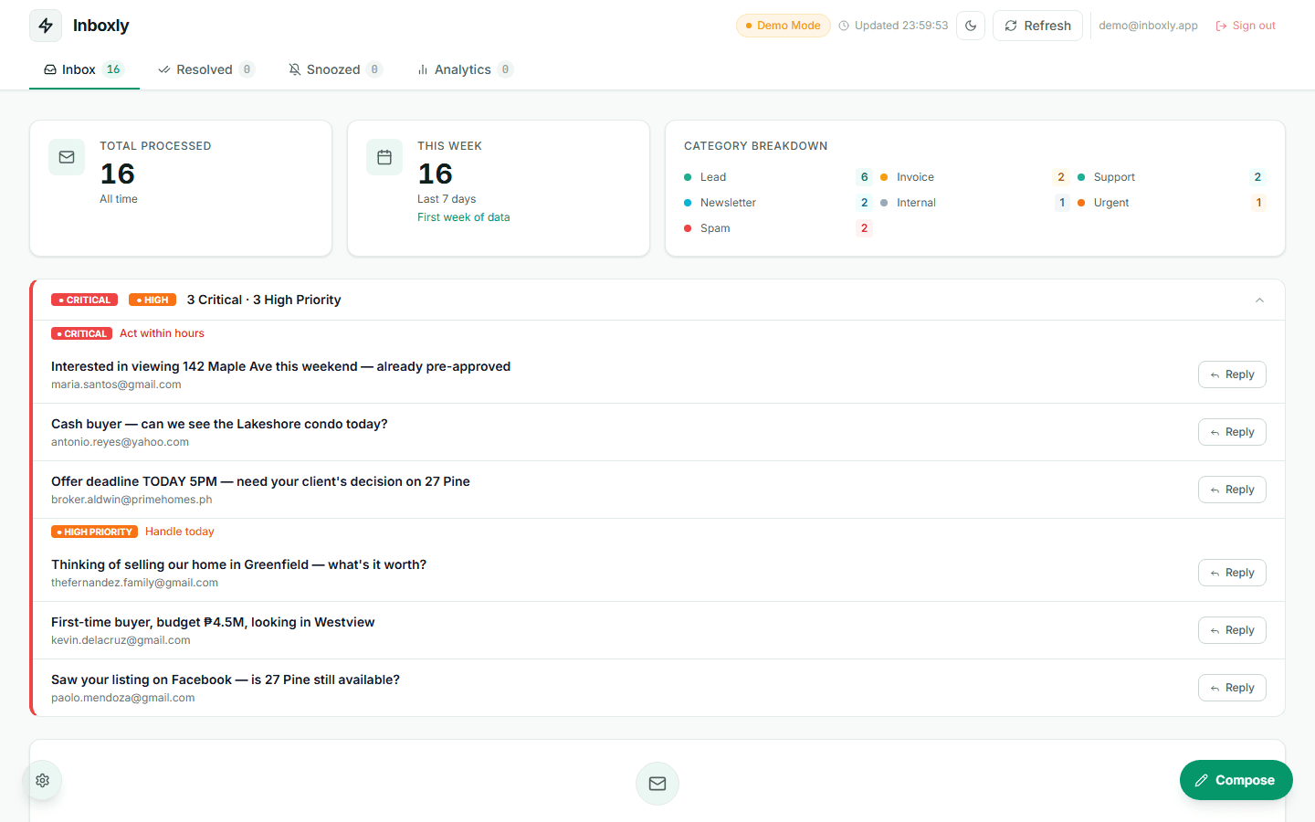Collapse the Critical and High Priority section
This screenshot has height=822, width=1315.
[x=1259, y=300]
